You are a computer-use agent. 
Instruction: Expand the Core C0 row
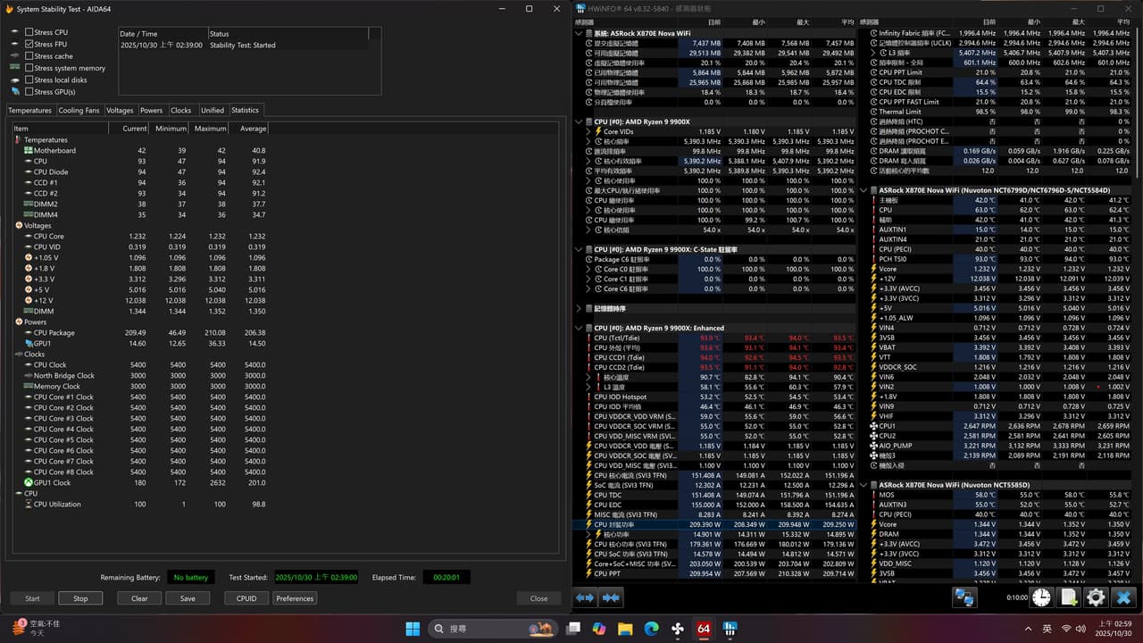tap(588, 269)
